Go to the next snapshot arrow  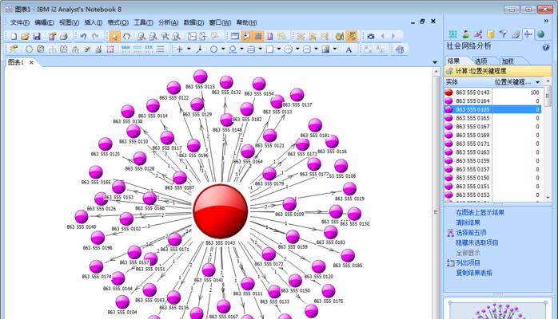click(x=393, y=36)
